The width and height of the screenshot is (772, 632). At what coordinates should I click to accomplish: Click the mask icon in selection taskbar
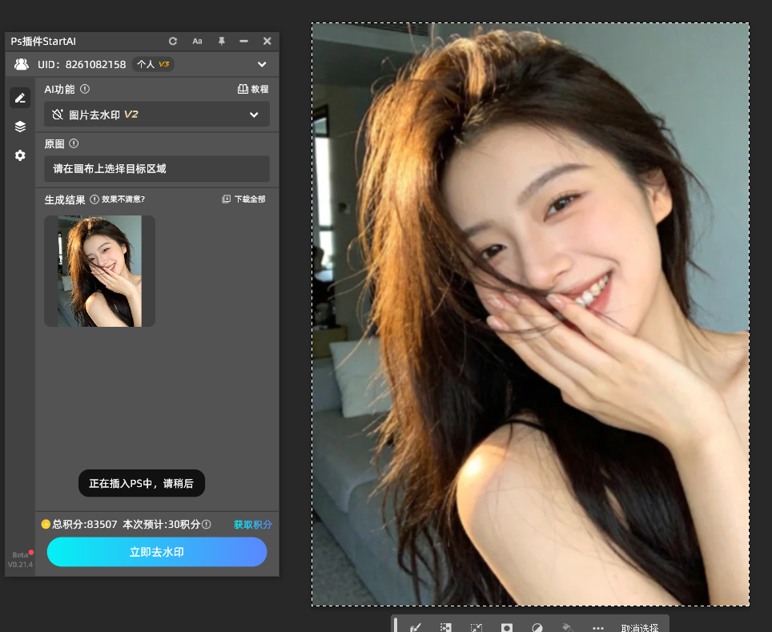(x=507, y=628)
